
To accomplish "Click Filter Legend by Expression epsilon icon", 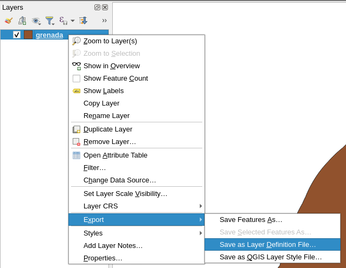I will click(63, 21).
